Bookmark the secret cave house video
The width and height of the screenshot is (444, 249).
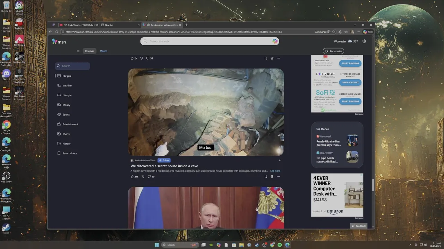(x=266, y=176)
